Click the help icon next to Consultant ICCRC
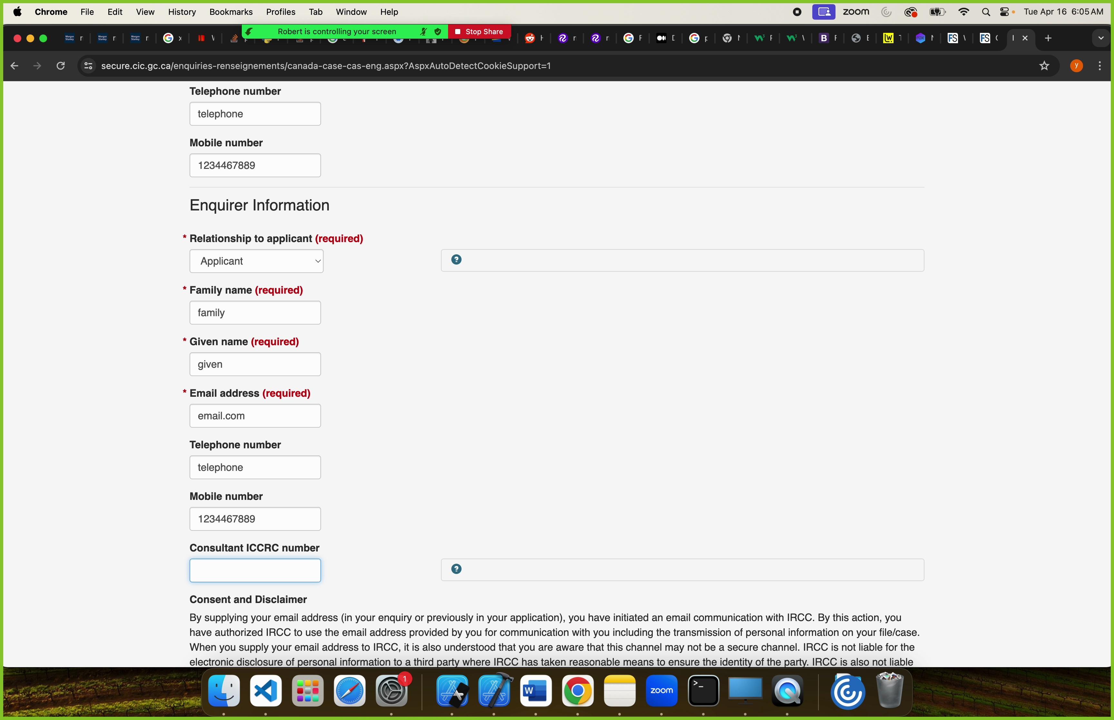The image size is (1114, 720). (x=456, y=568)
